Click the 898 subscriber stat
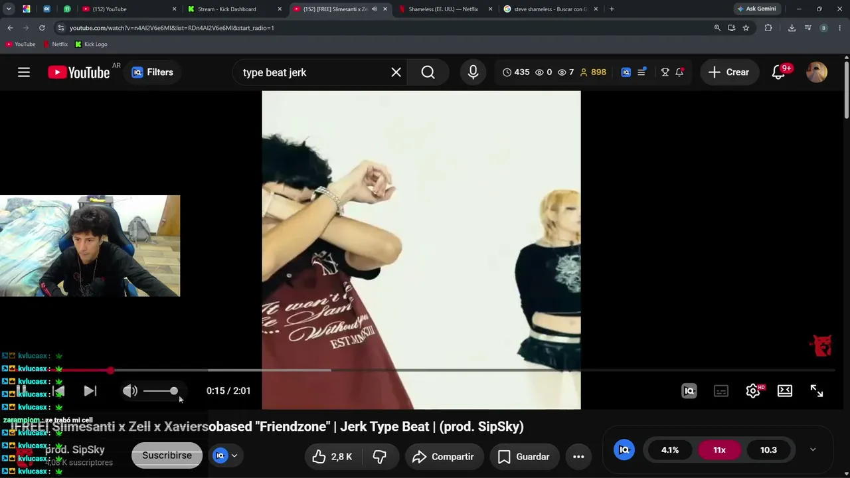This screenshot has width=850, height=478. coord(593,72)
